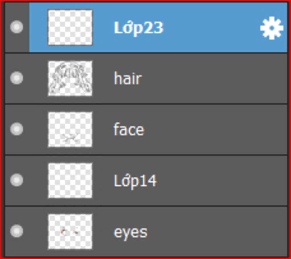291x259 pixels.
Task: Select the hair layer thumbnail
Action: click(x=70, y=78)
